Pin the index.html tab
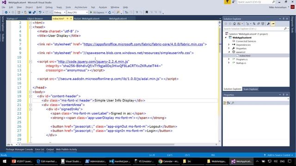This screenshot has height=166, width=296. coord(68,18)
